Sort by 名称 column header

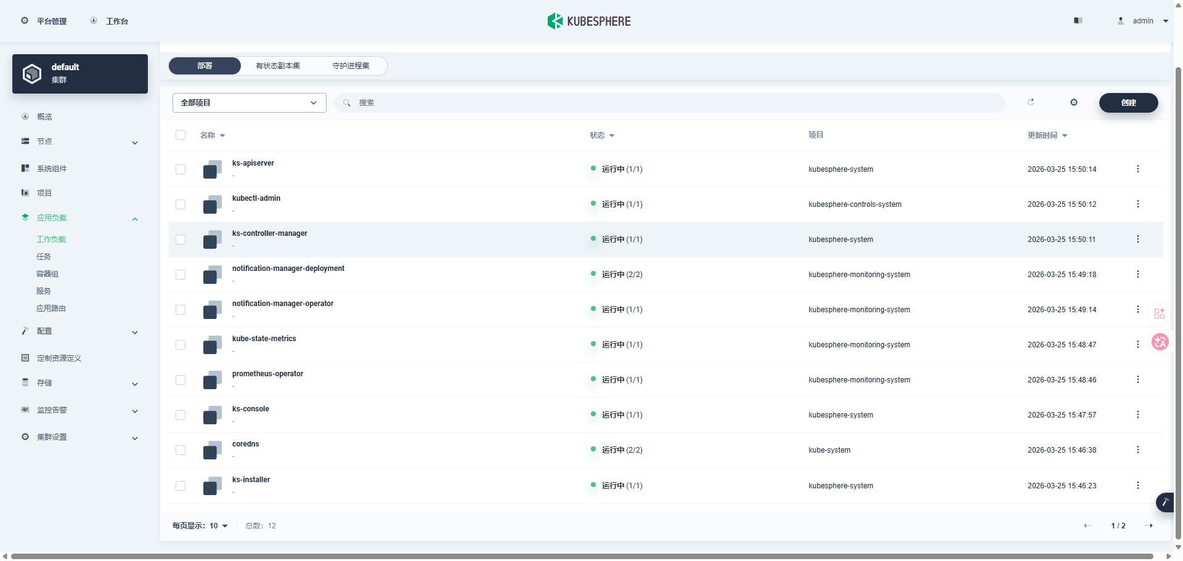[213, 135]
